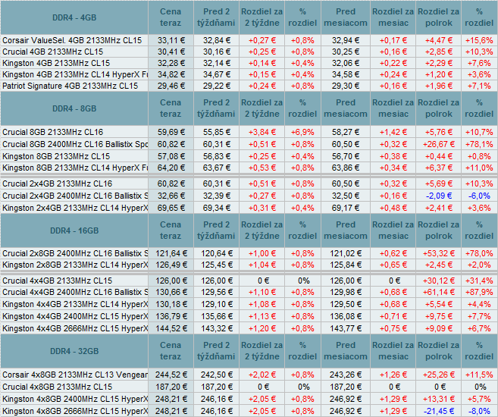Click percent difference +6,9%
The width and height of the screenshot is (498, 417).
302,132
